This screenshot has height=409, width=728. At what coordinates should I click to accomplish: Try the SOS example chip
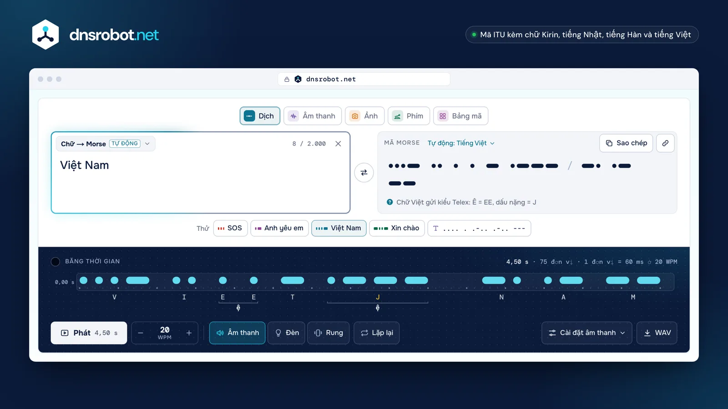point(230,228)
